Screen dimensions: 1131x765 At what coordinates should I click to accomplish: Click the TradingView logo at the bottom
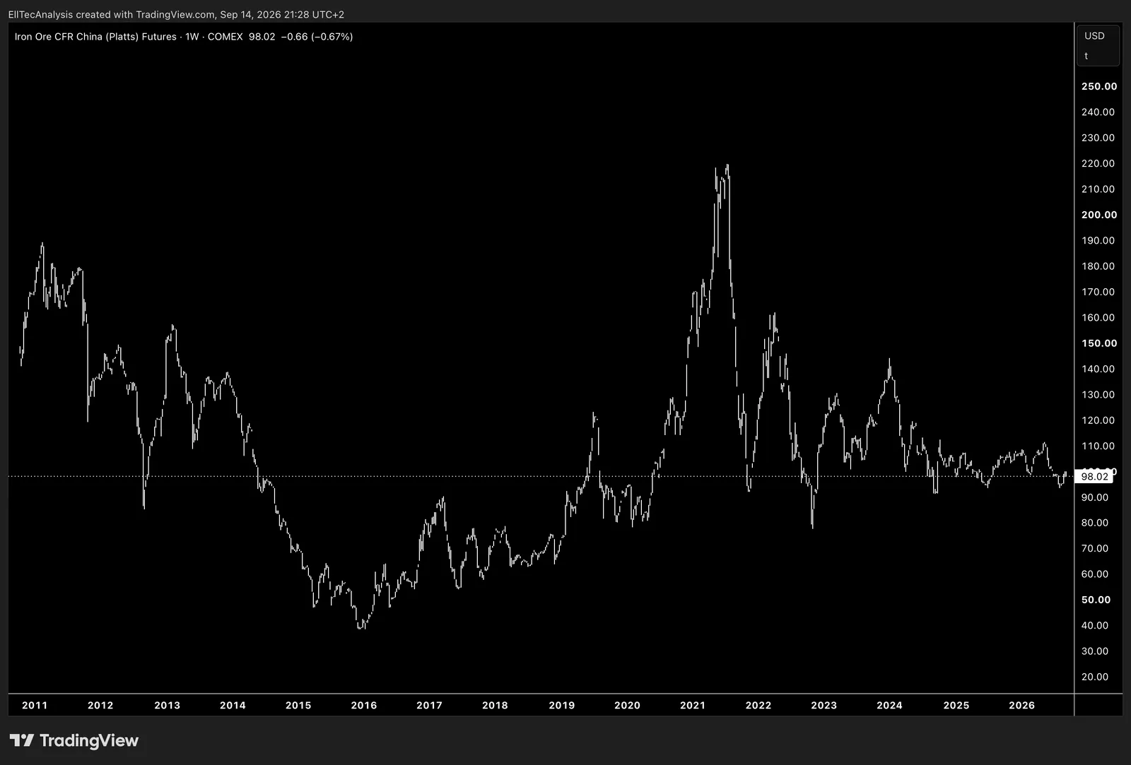click(x=74, y=740)
